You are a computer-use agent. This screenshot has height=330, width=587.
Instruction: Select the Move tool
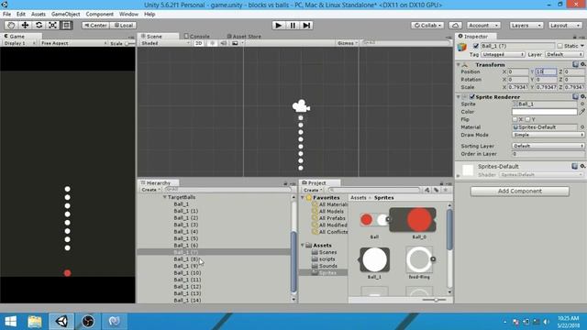pos(25,25)
